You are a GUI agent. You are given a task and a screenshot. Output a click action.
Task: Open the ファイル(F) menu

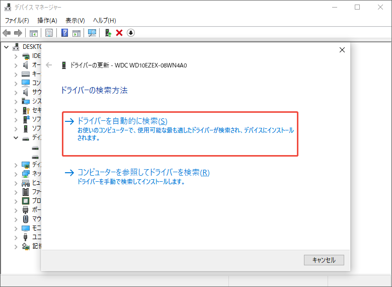coord(17,21)
